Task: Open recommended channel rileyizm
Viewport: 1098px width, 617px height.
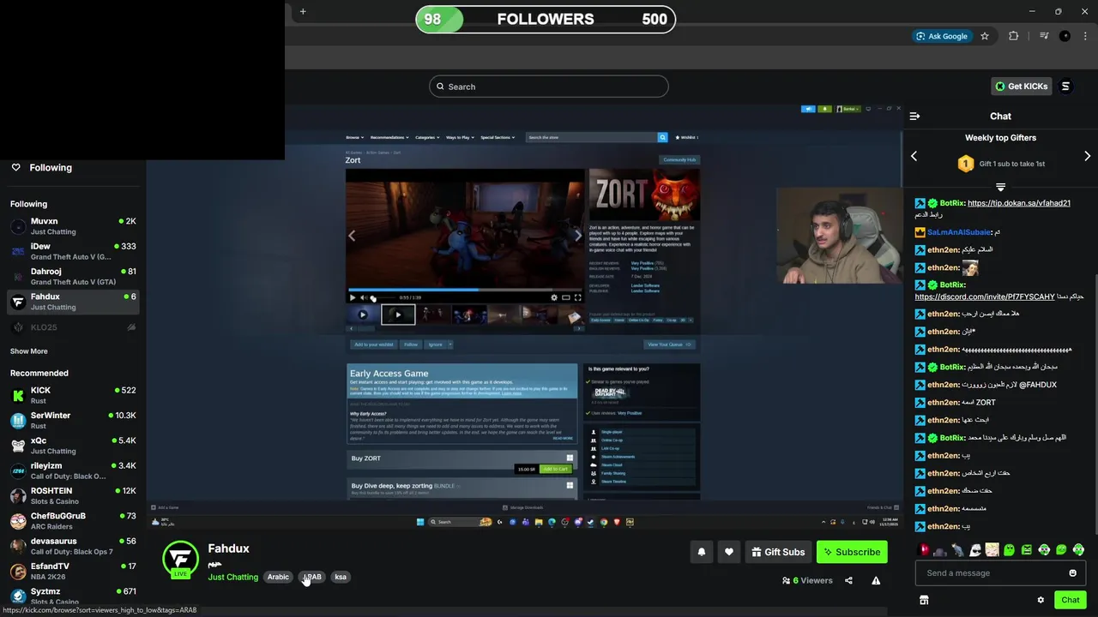Action: [73, 470]
